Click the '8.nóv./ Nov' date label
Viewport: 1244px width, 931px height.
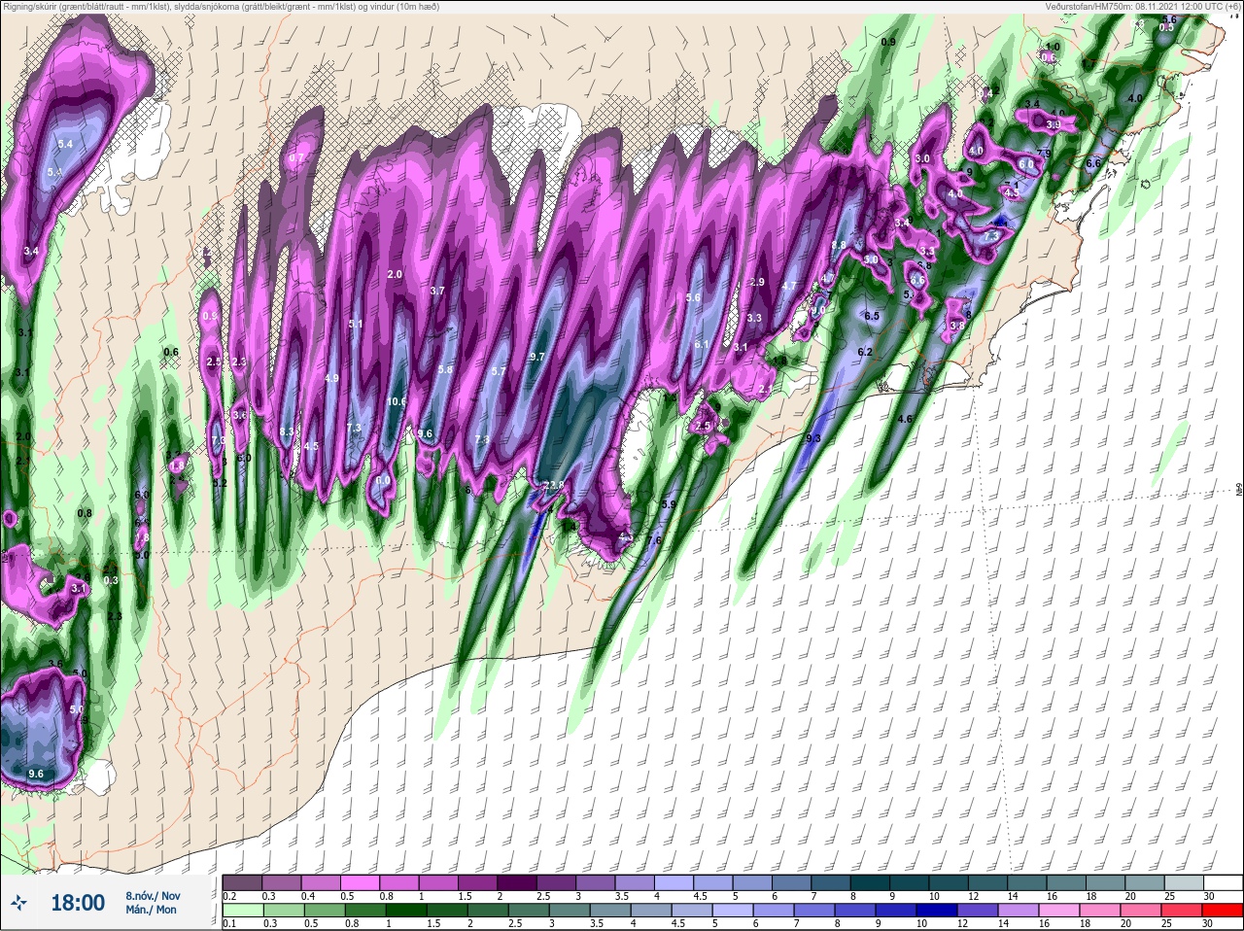153,895
